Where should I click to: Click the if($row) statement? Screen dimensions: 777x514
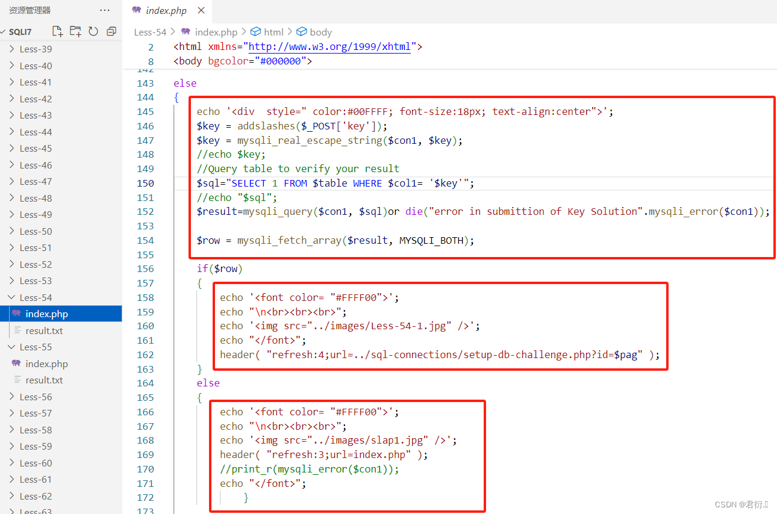[x=220, y=269]
